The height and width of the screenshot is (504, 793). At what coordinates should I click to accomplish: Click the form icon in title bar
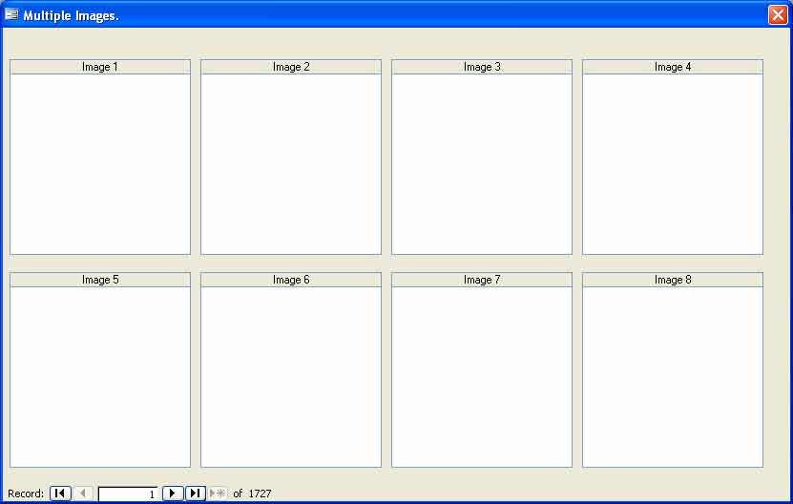(x=11, y=14)
